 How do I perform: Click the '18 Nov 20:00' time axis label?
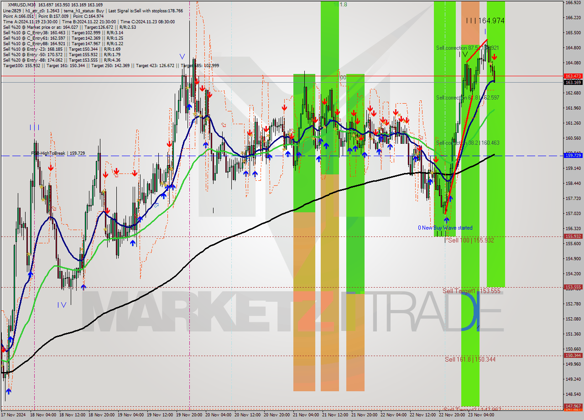click(102, 415)
